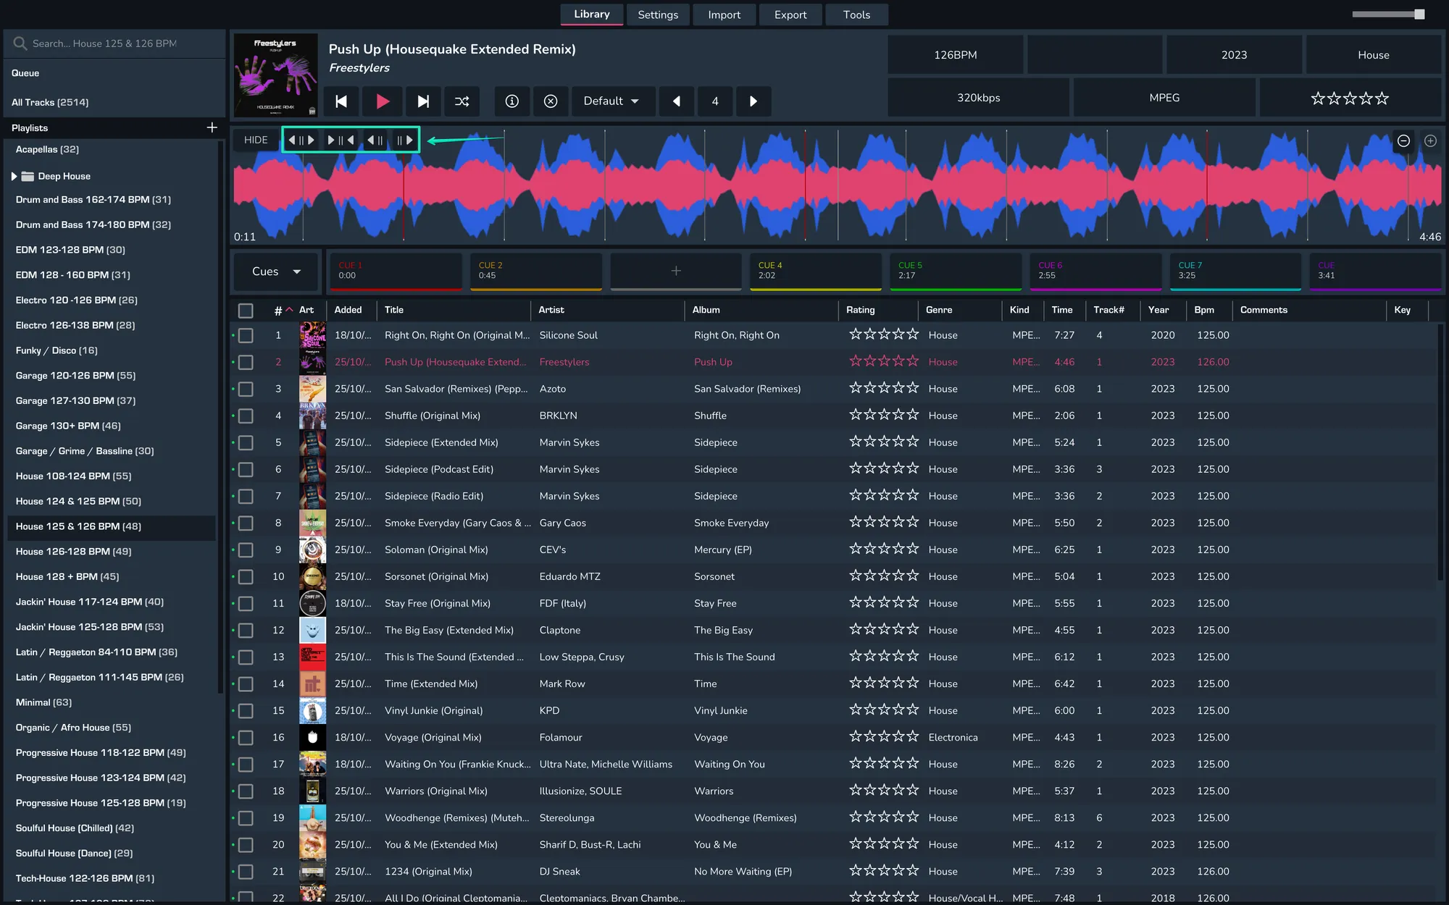
Task: Add a new playlist with plus icon
Action: (x=212, y=127)
